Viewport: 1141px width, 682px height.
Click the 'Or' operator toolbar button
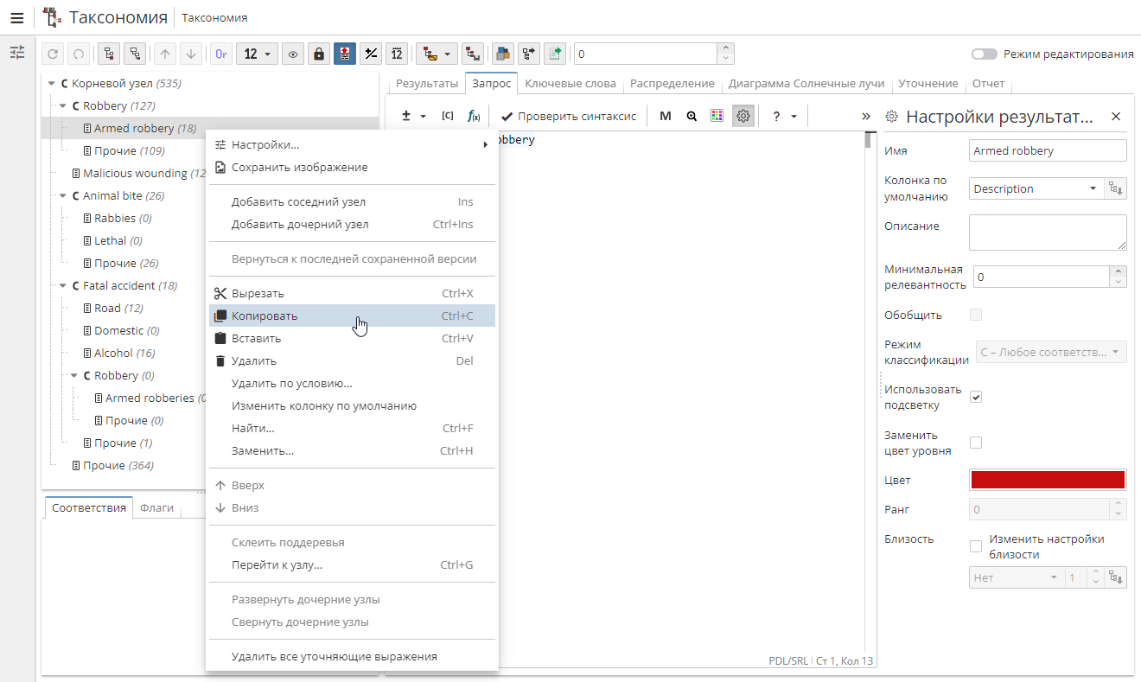[x=221, y=54]
